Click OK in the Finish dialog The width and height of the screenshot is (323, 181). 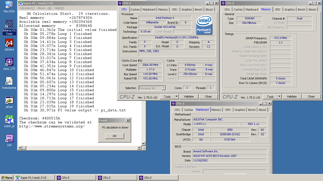(x=115, y=136)
